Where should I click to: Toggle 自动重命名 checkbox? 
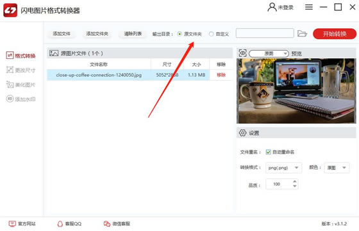(x=269, y=152)
